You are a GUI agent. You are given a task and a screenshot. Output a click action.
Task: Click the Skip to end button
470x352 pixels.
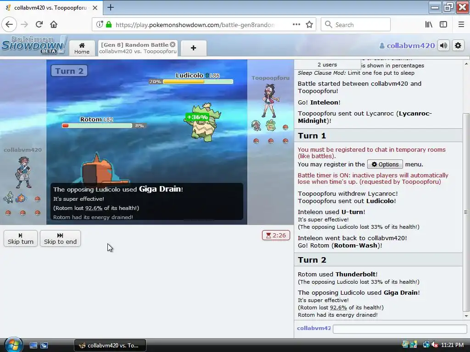60,238
